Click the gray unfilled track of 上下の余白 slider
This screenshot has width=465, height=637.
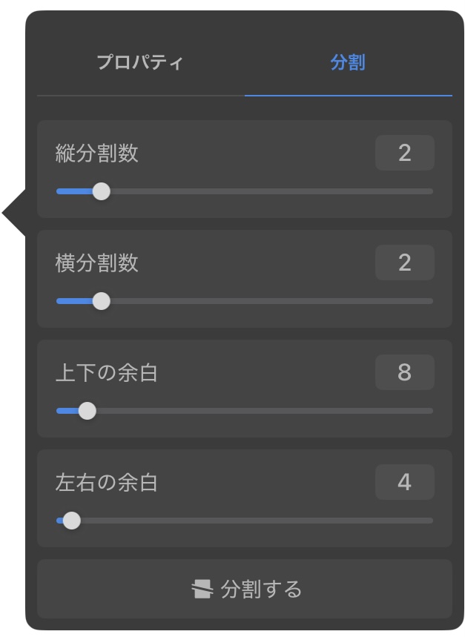point(264,411)
